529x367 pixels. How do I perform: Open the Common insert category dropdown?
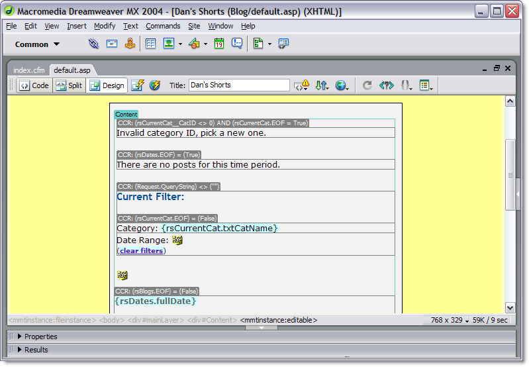click(x=38, y=44)
